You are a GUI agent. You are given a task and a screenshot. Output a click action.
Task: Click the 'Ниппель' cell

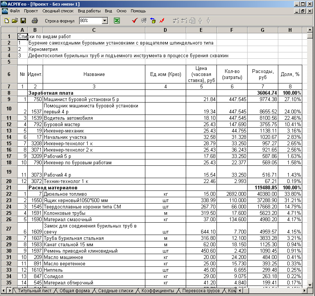[x=94, y=270]
